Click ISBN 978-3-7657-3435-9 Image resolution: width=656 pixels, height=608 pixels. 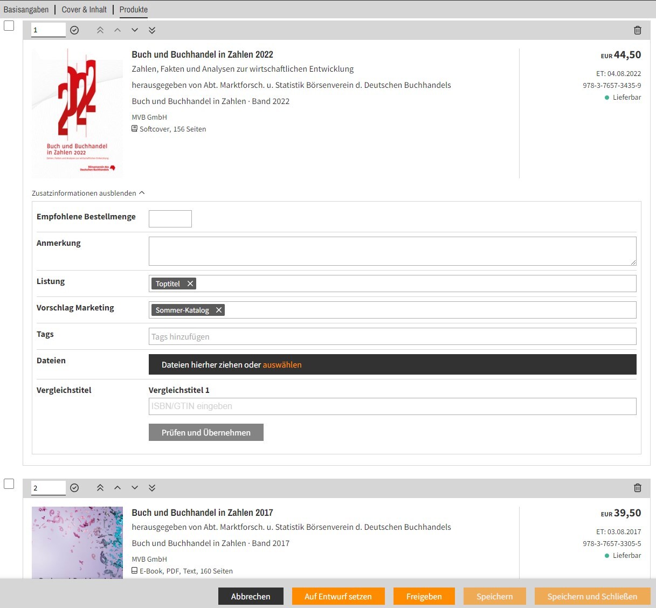(612, 85)
